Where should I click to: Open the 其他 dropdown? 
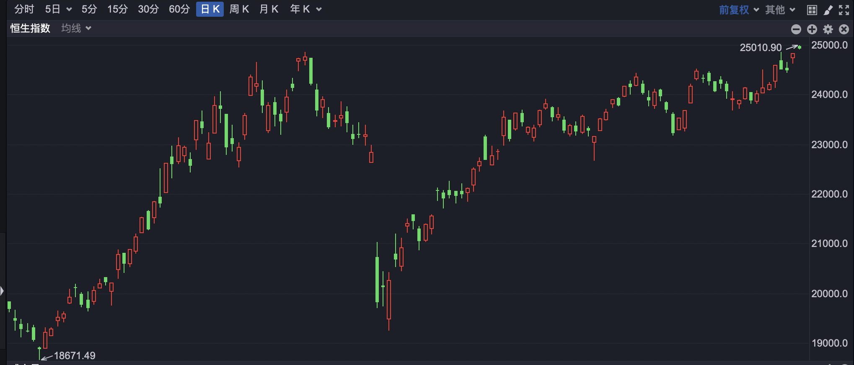coord(780,10)
